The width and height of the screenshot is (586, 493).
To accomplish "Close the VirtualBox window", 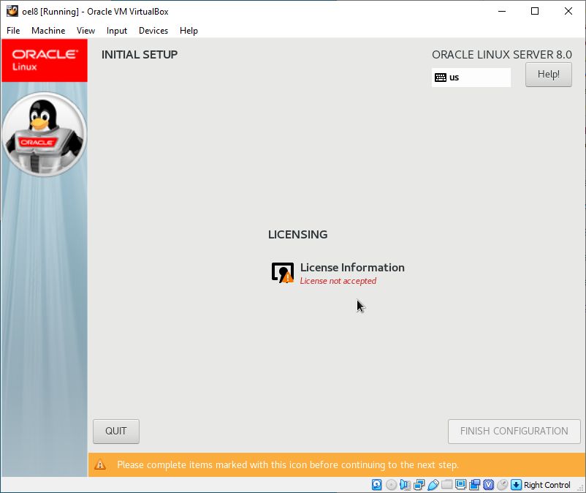I will click(568, 11).
